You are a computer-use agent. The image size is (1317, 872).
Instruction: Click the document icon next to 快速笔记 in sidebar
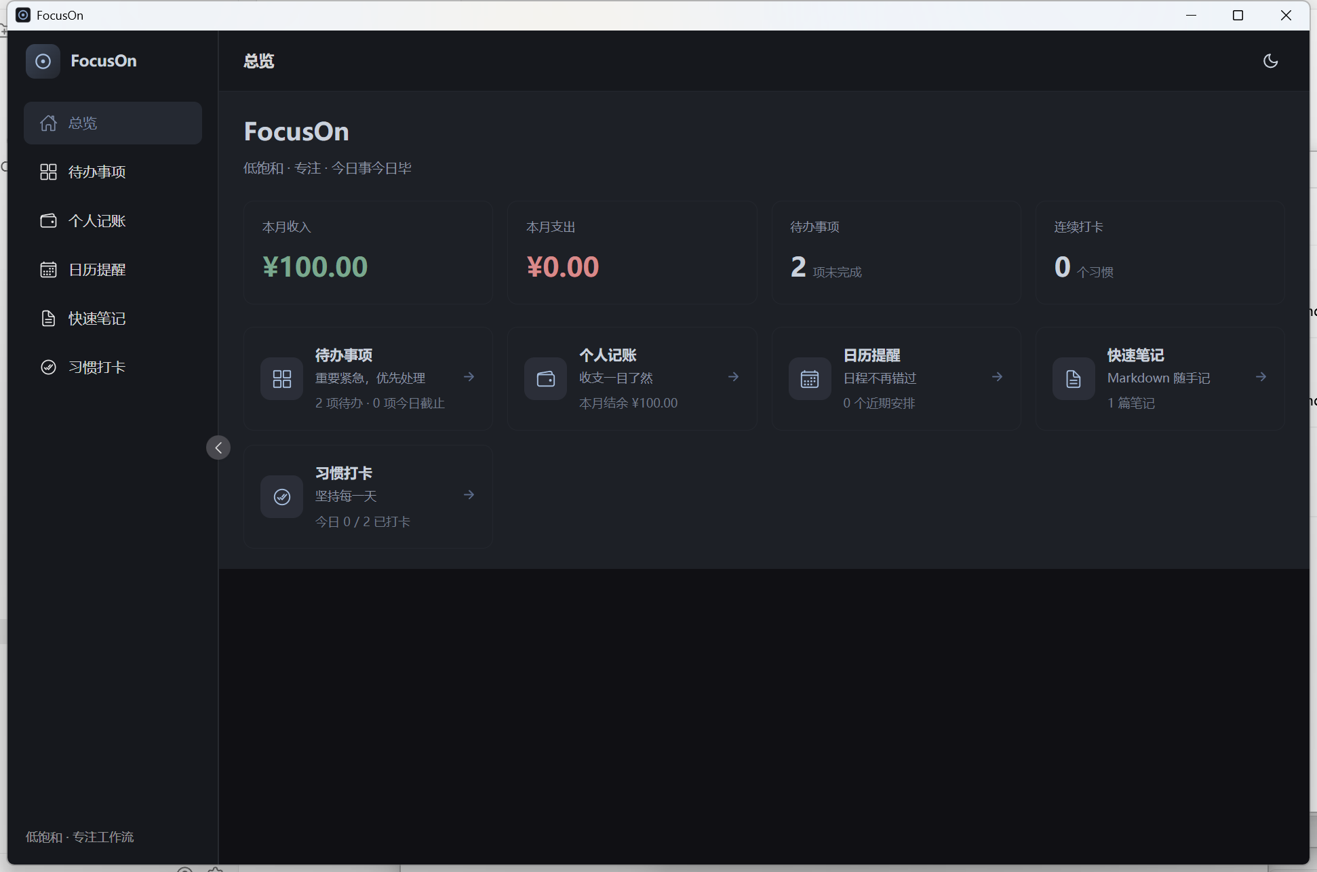(48, 318)
